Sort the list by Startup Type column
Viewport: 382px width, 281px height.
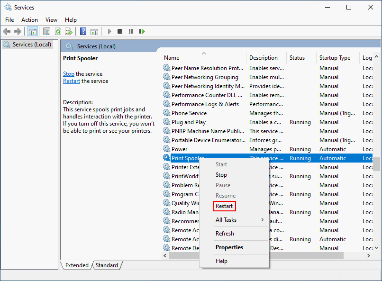(335, 58)
